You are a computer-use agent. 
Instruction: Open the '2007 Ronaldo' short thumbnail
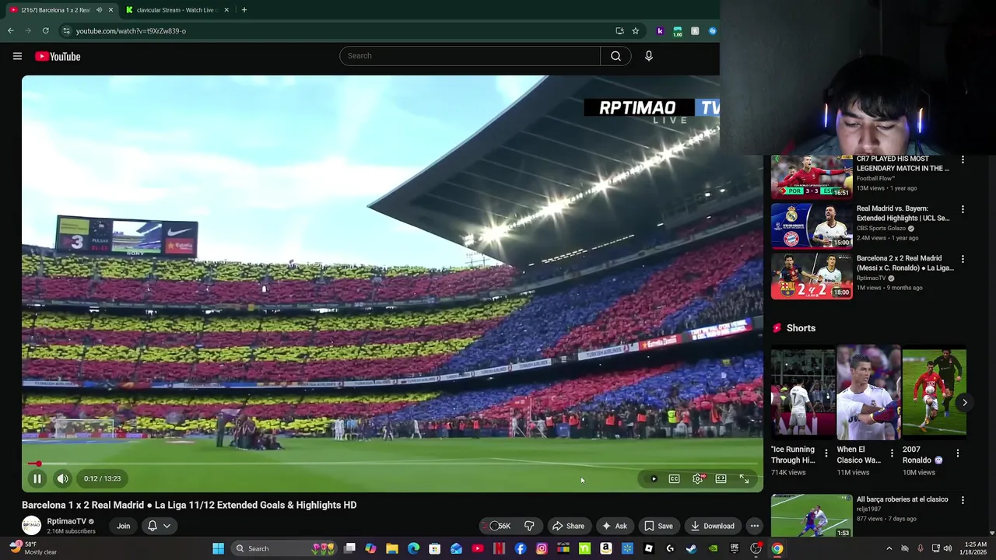point(934,394)
